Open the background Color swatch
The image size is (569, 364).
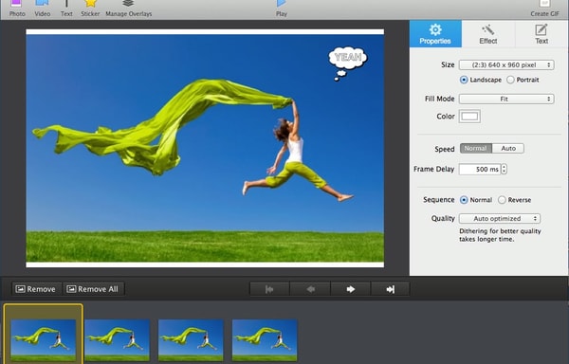pyautogui.click(x=469, y=117)
